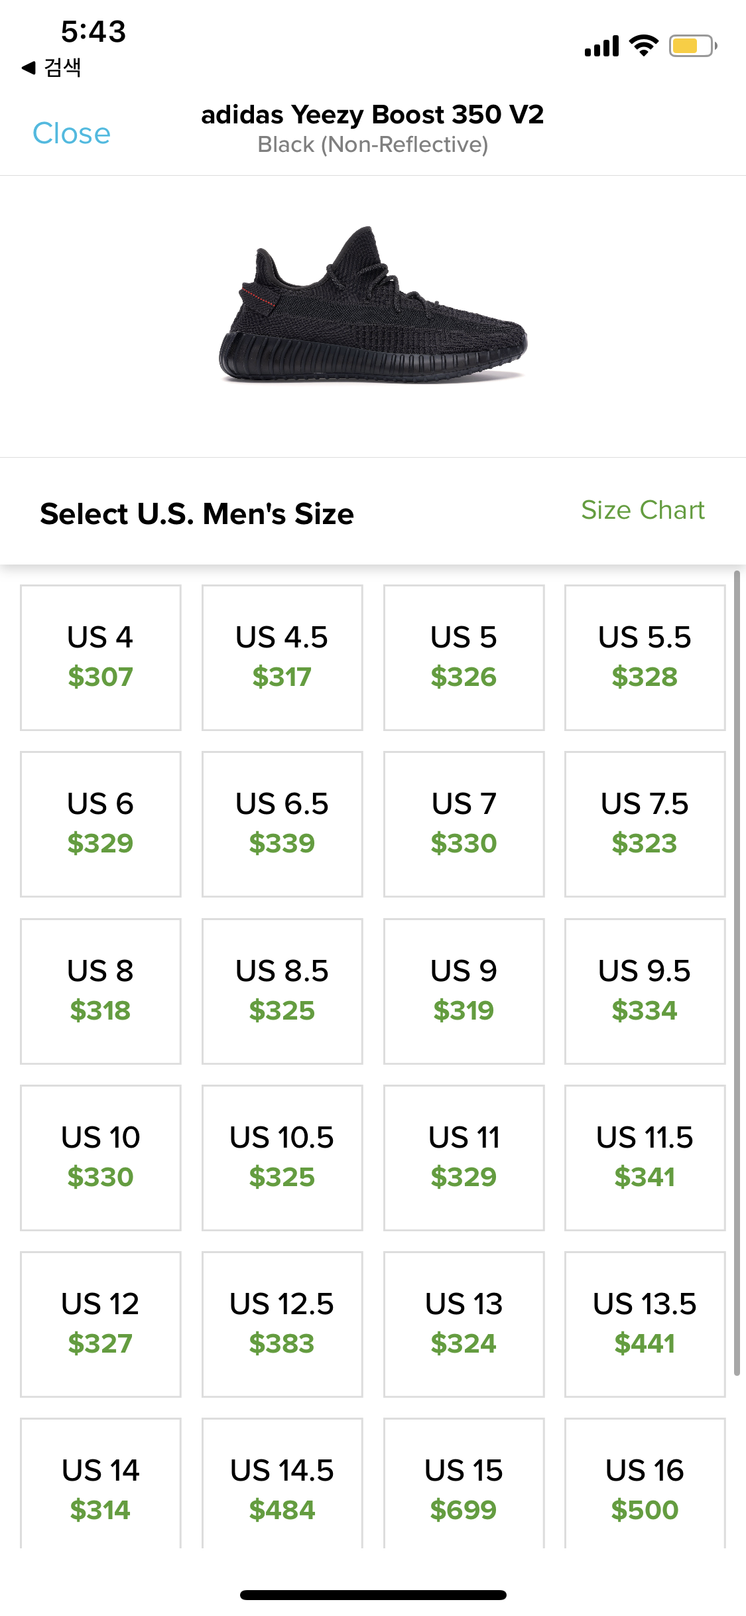
Task: Choose size US 5.5 at $328
Action: pyautogui.click(x=645, y=657)
